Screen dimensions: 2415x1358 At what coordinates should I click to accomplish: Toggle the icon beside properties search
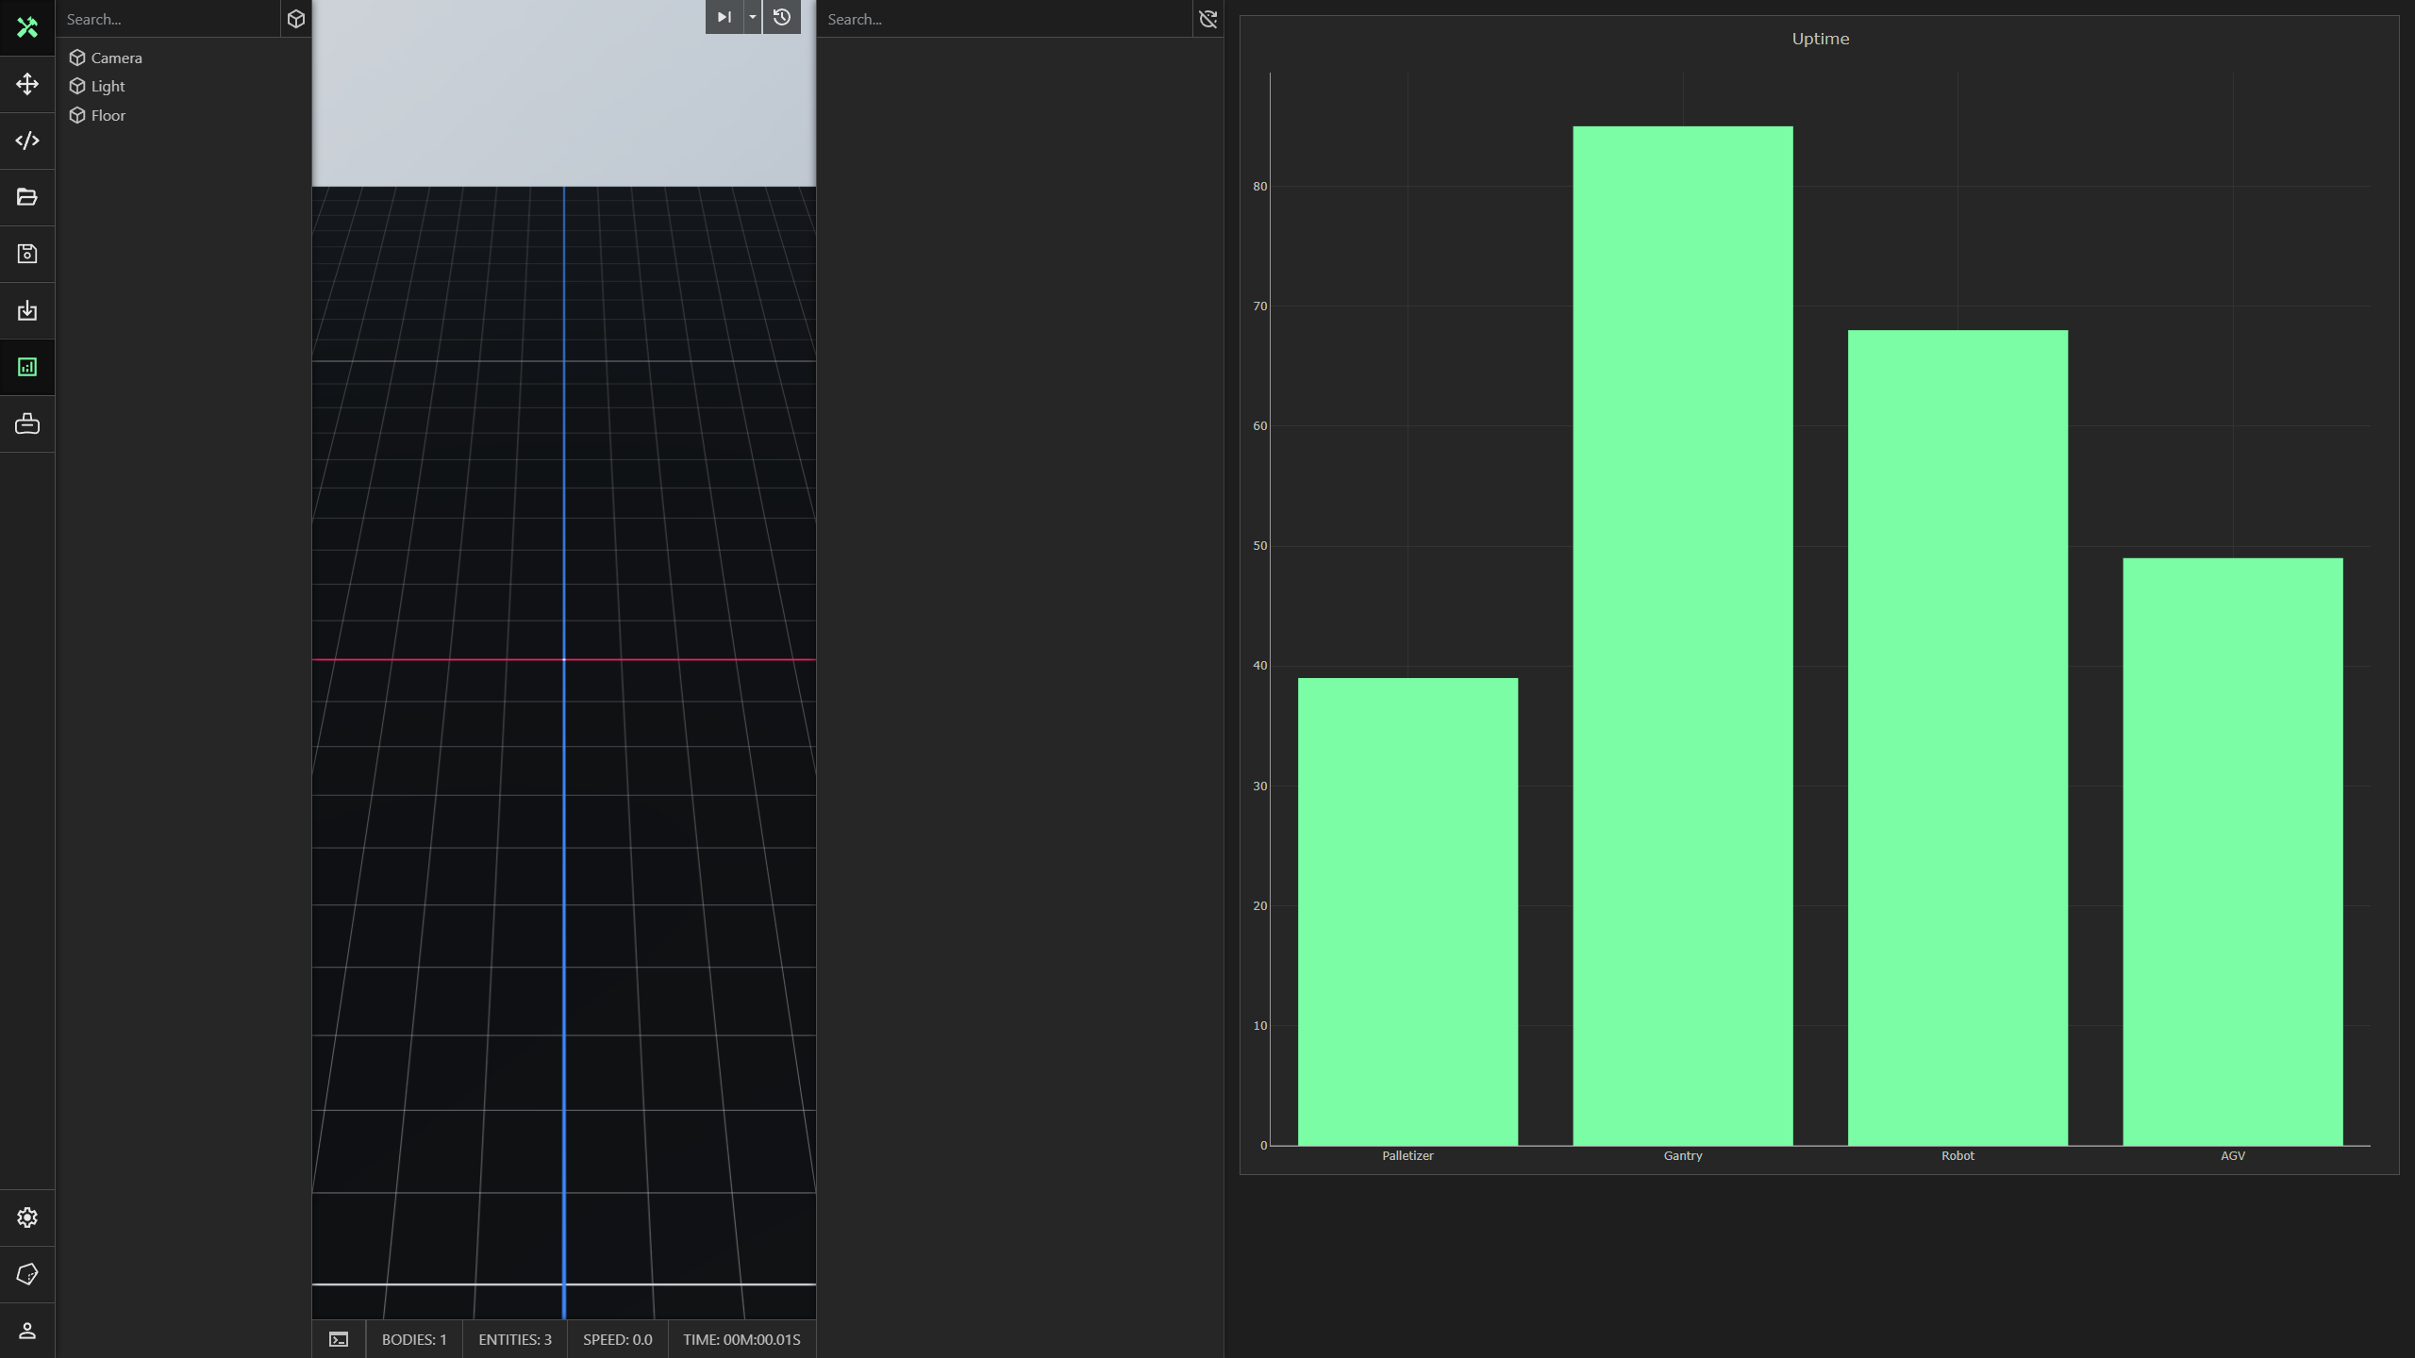point(1208,19)
